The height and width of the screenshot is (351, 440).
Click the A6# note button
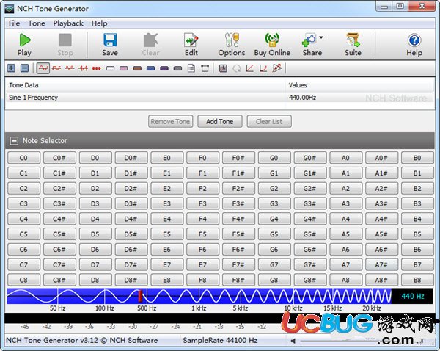[x=381, y=250]
